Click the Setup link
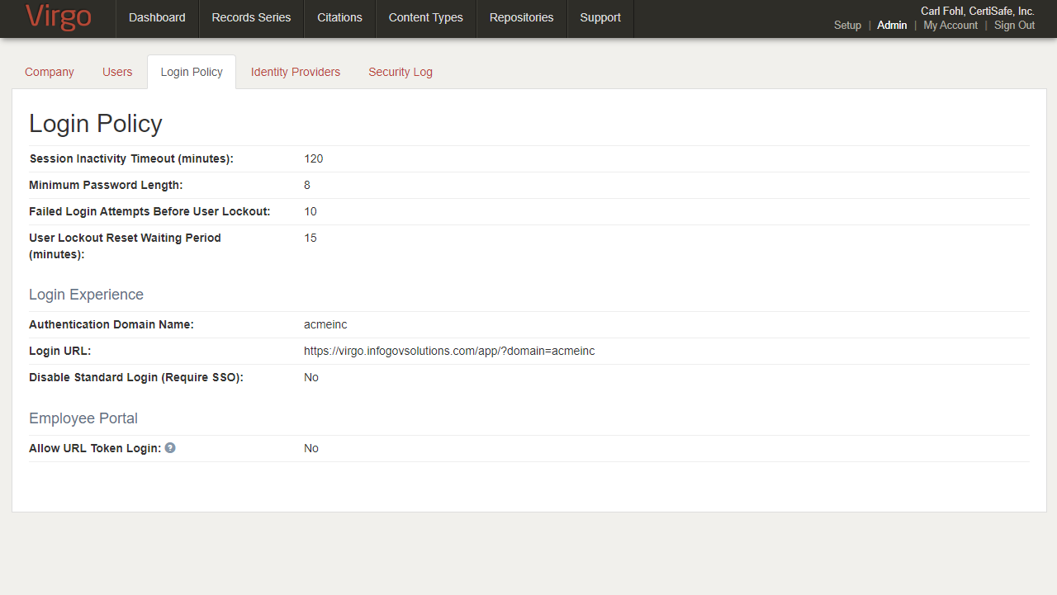This screenshot has height=595, width=1057. 847,26
